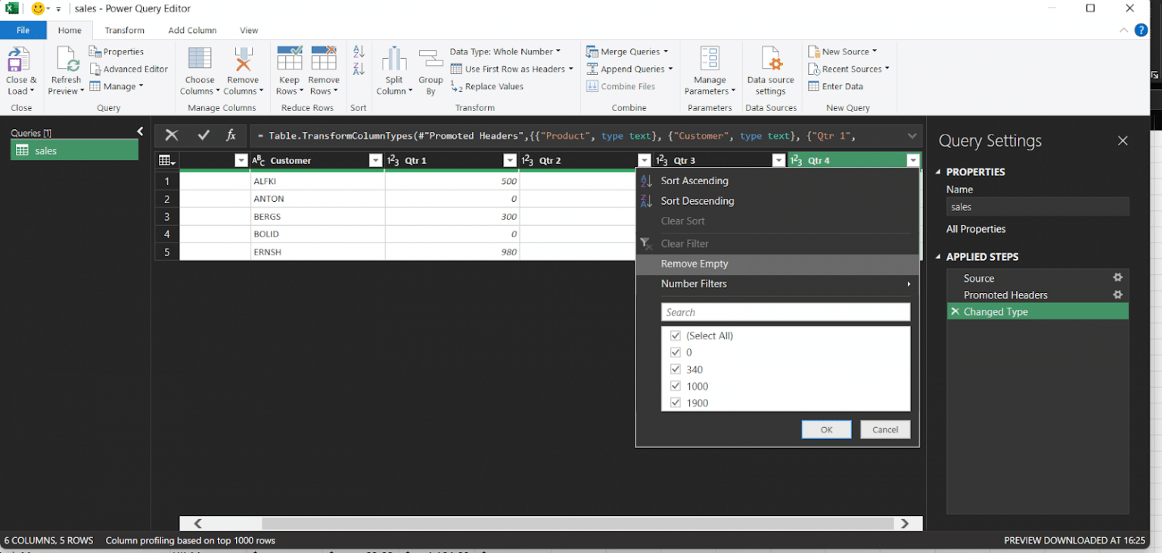The width and height of the screenshot is (1162, 553).
Task: Open the Customer column filter dropdown
Action: pyautogui.click(x=375, y=160)
